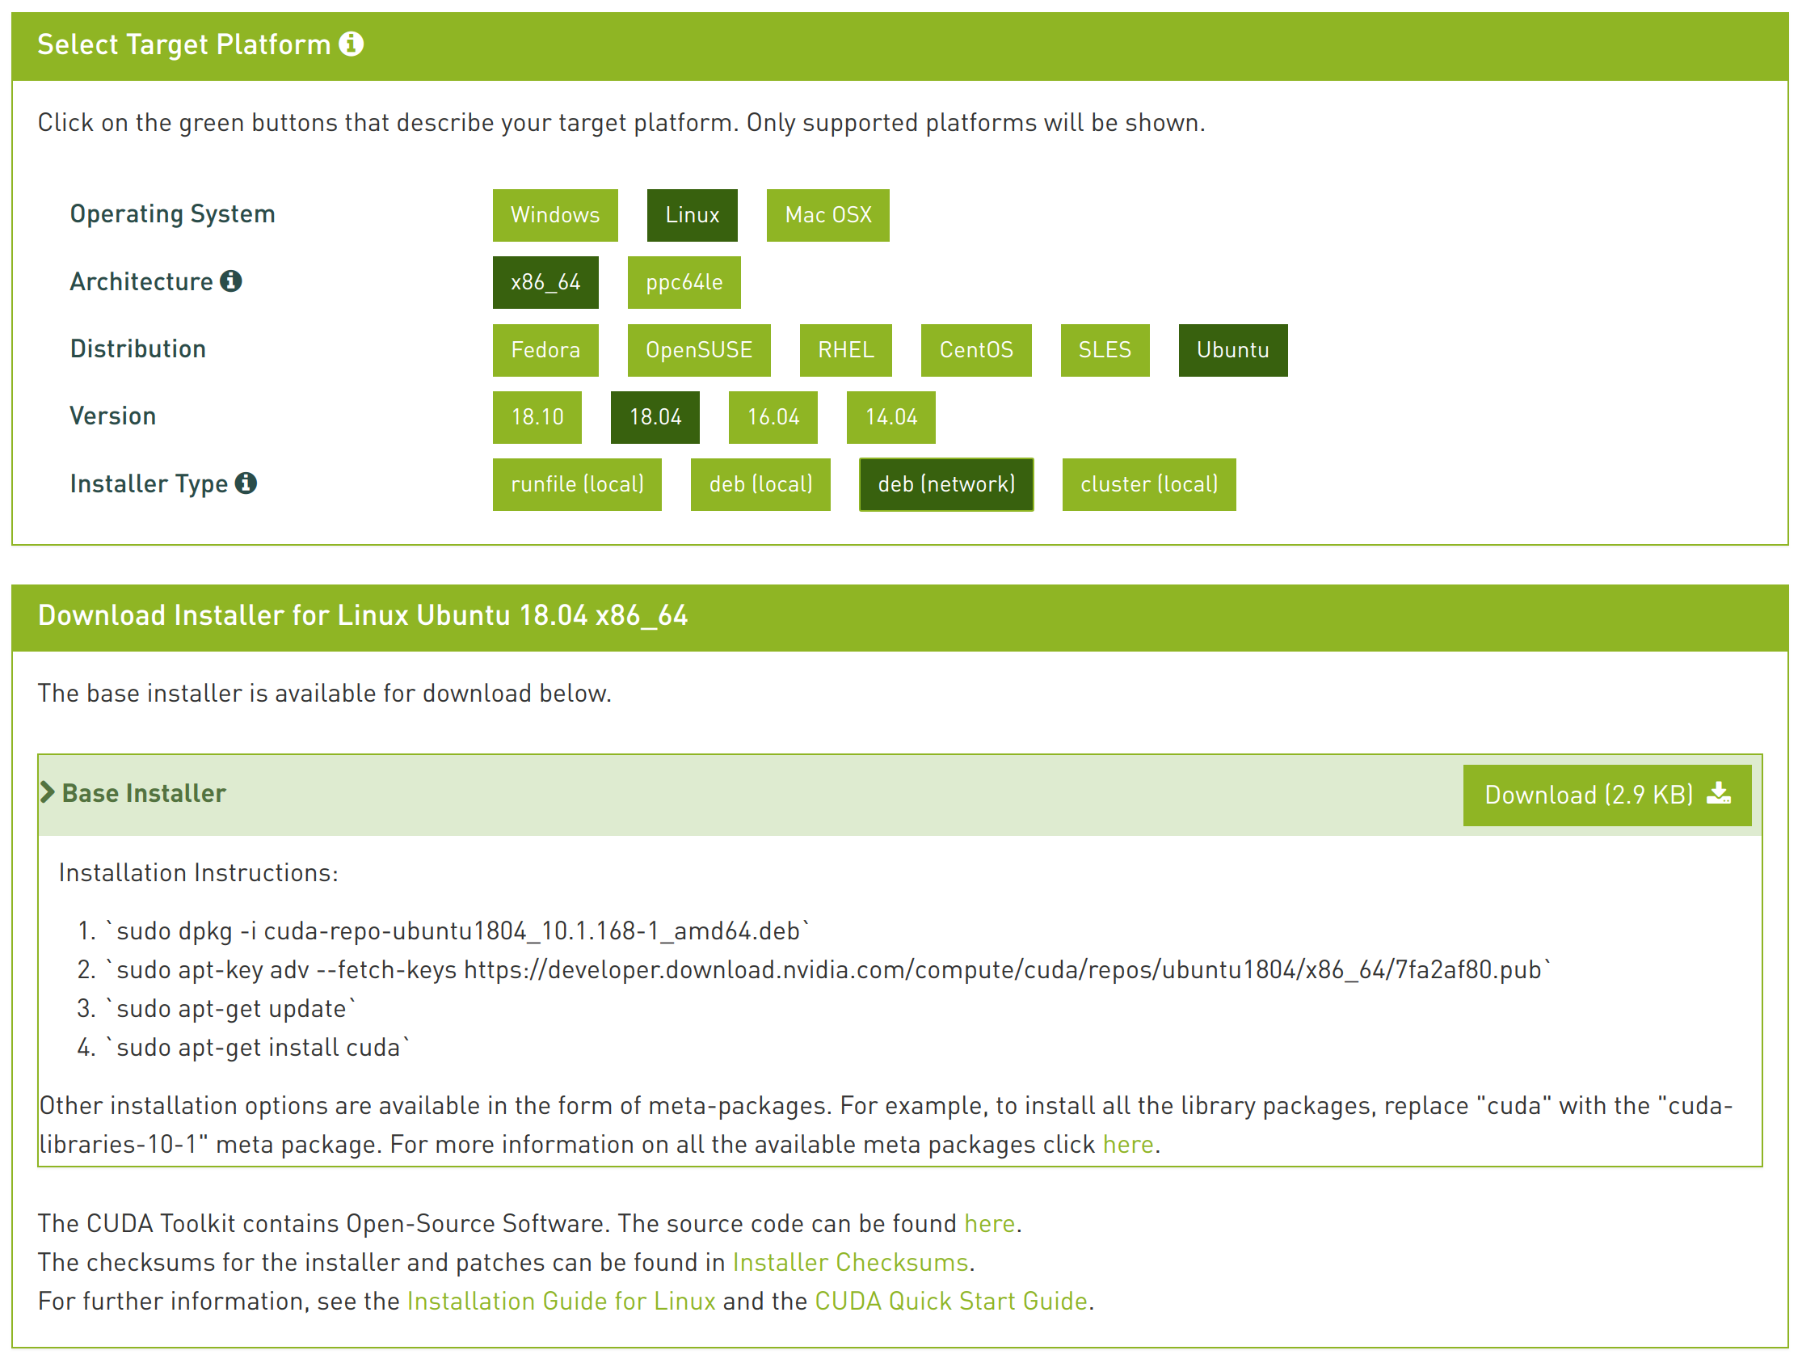Toggle the RHEL distribution option

coord(846,349)
